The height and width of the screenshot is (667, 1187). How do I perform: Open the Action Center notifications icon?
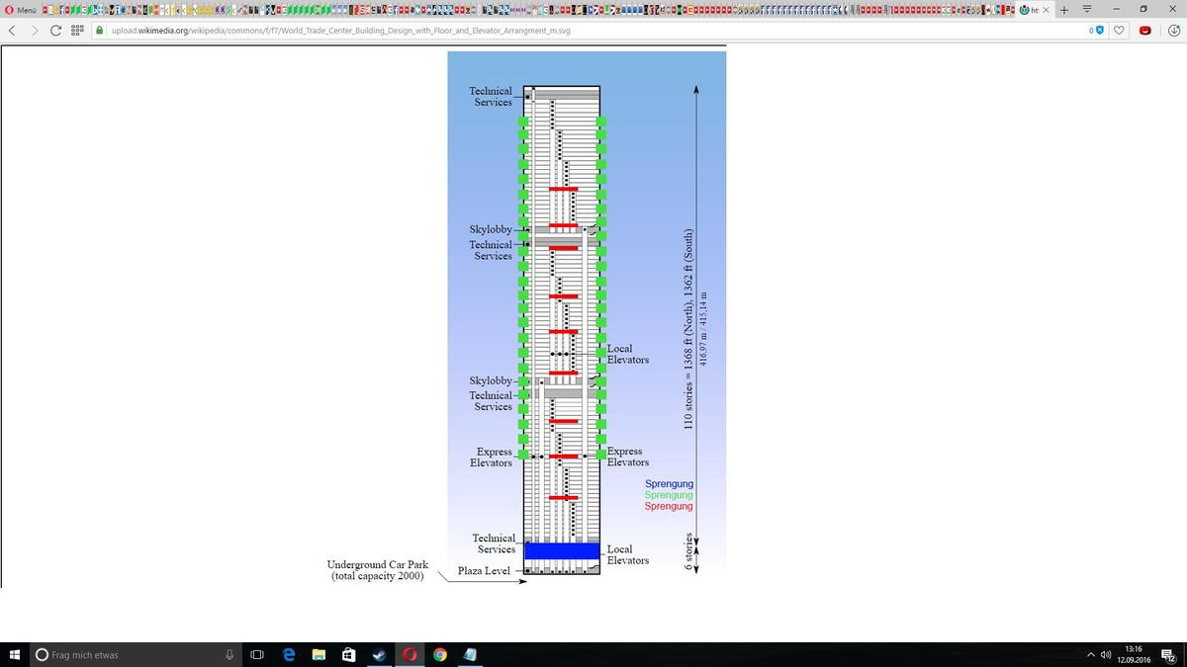pyautogui.click(x=1169, y=655)
